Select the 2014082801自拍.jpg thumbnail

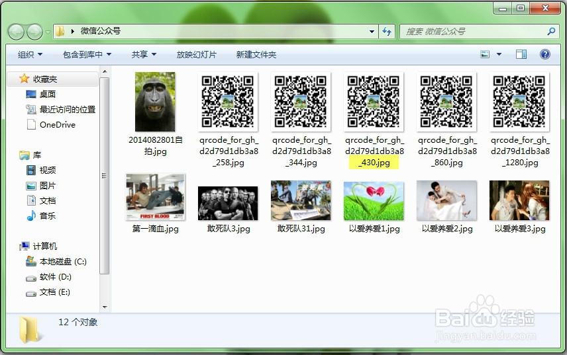point(155,102)
